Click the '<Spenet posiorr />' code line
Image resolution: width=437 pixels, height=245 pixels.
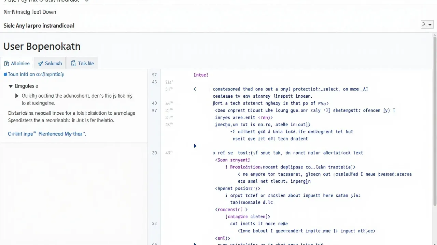click(238, 188)
